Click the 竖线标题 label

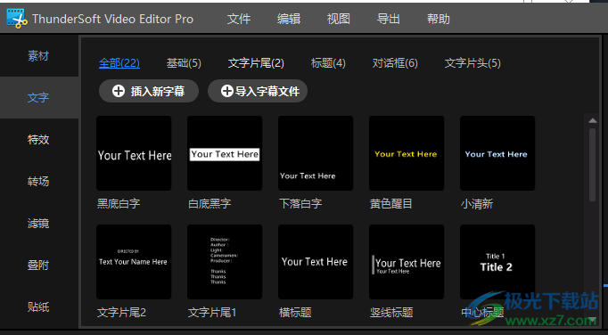[x=391, y=313]
